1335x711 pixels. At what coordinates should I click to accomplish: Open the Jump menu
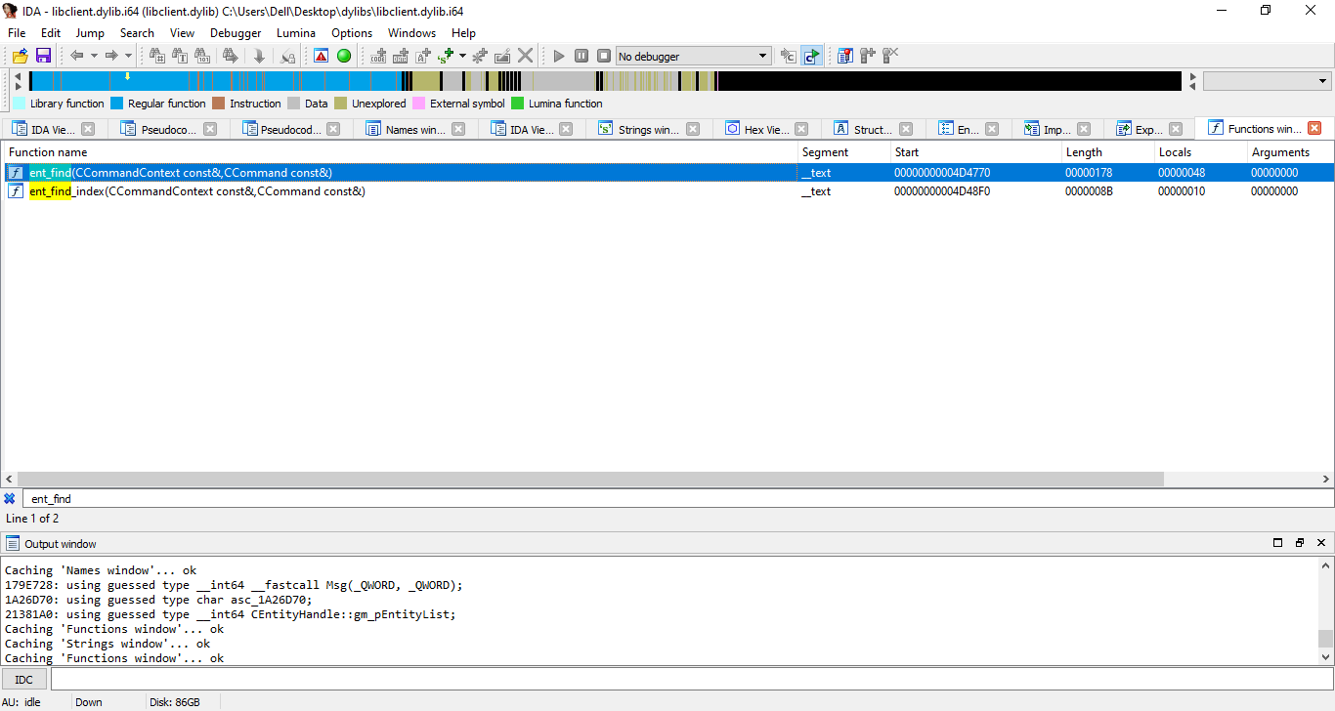point(90,32)
